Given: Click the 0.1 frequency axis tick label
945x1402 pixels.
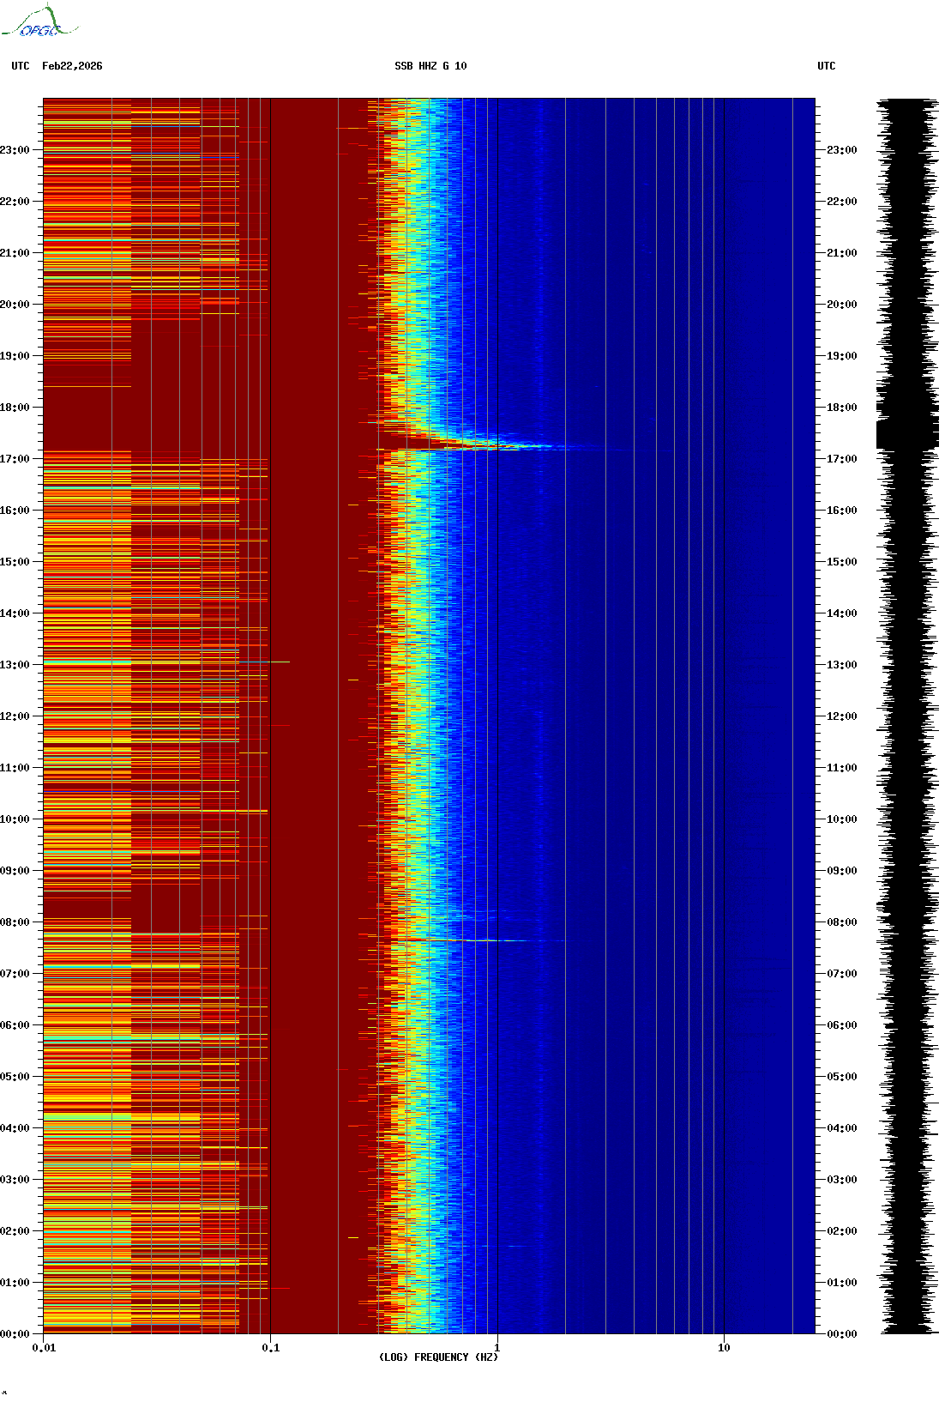Looking at the screenshot, I should pyautogui.click(x=270, y=1347).
